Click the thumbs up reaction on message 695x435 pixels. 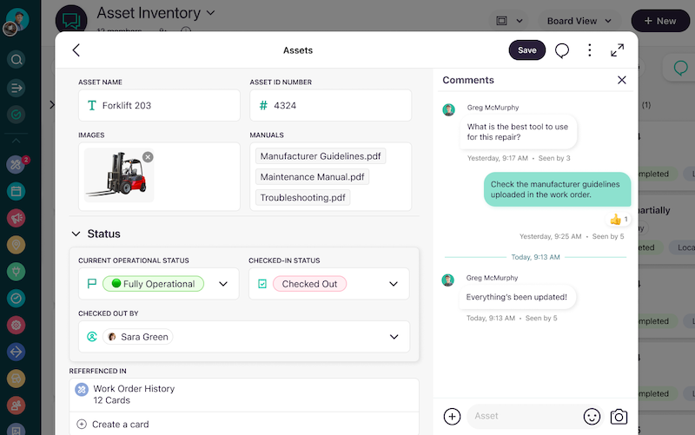[x=619, y=220]
